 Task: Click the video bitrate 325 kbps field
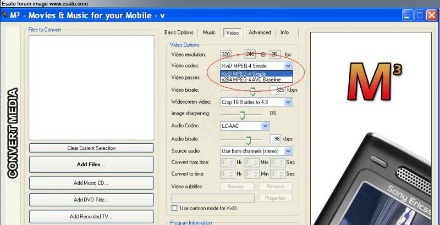[277, 90]
